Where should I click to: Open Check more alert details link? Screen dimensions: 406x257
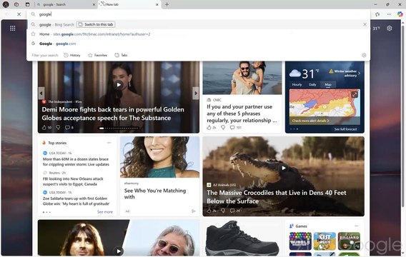pyautogui.click(x=310, y=121)
